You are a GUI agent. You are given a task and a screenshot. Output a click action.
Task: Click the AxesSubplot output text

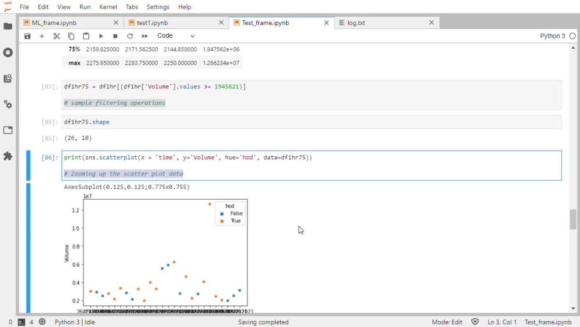coord(126,187)
